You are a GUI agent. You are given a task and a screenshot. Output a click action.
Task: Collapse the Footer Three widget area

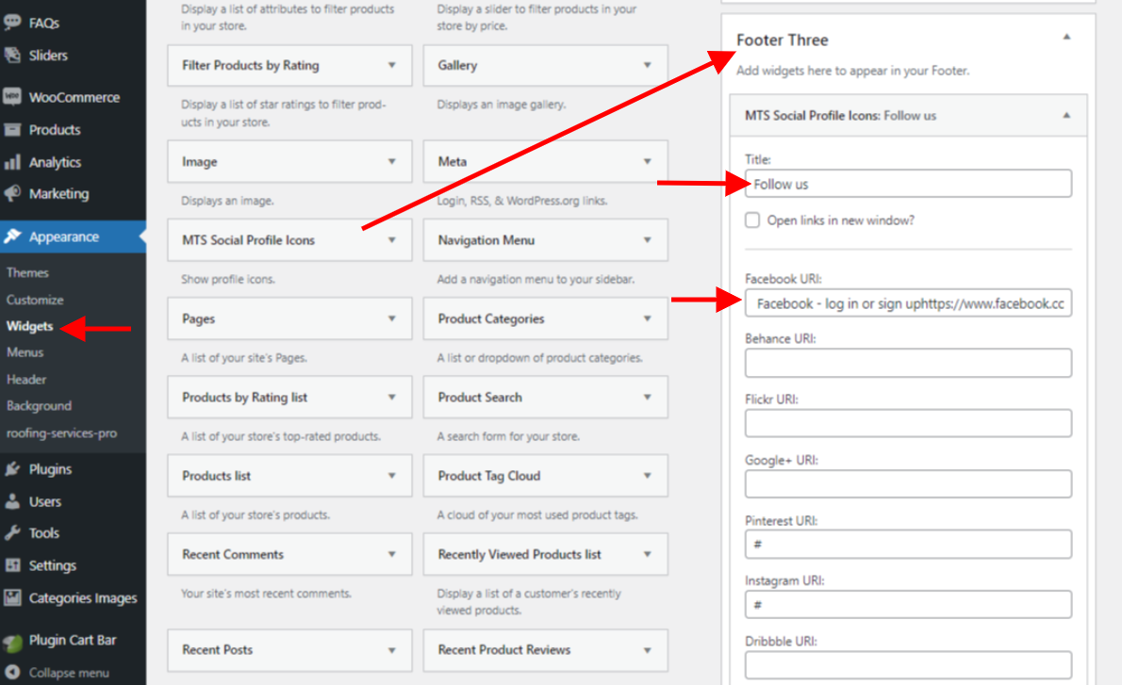(1067, 37)
